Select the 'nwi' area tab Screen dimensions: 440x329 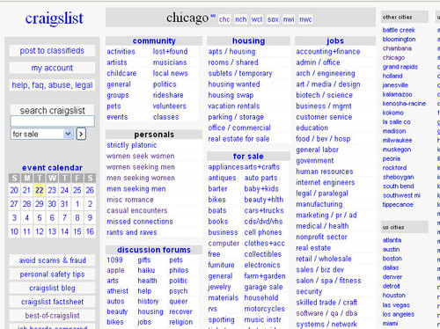pyautogui.click(x=289, y=19)
